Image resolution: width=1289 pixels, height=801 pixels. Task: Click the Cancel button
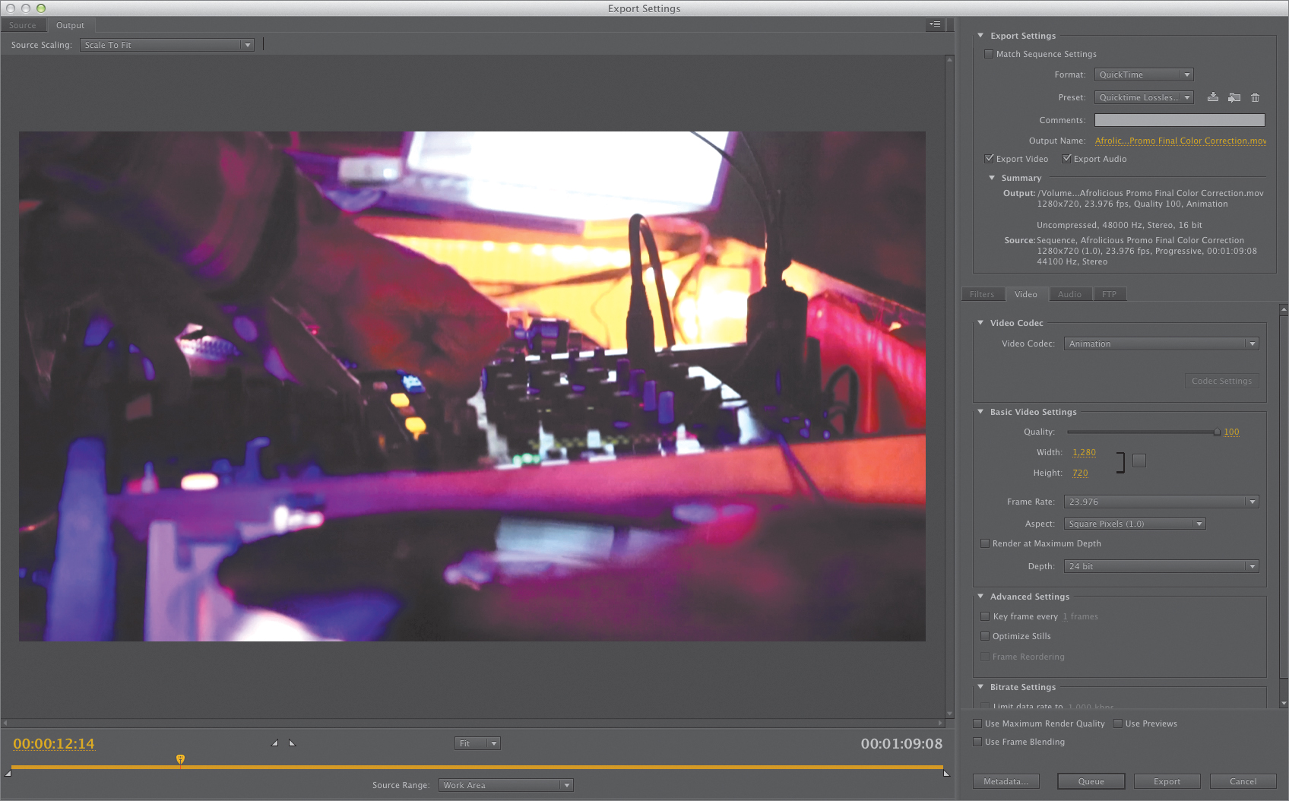tap(1243, 781)
